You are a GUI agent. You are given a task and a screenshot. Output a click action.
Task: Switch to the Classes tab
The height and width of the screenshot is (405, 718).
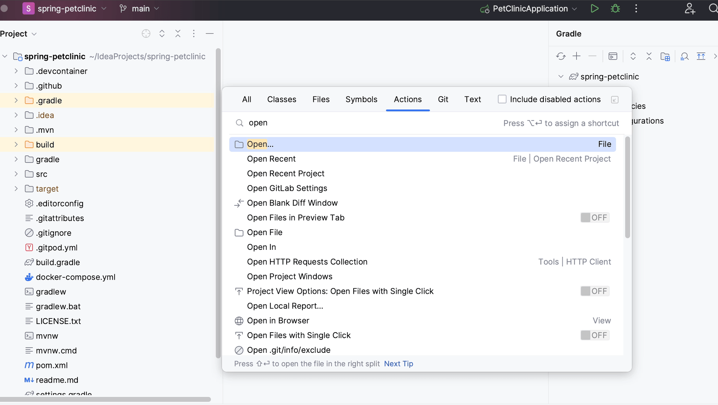pyautogui.click(x=282, y=99)
